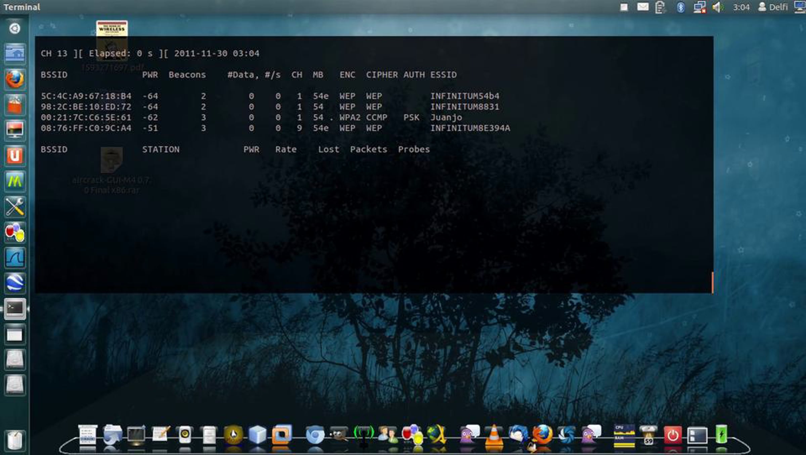Click the dark monitor icon in dock
Viewport: 806px width, 455px height.
(x=136, y=435)
